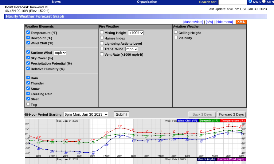Click the Gusts (mph) legend swatch
Screen dimensions: 274x164
(x=206, y=159)
